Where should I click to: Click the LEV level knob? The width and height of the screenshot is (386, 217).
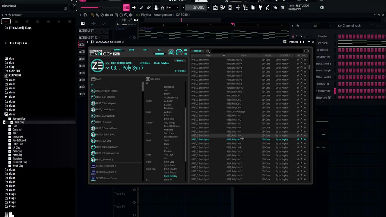179,52
